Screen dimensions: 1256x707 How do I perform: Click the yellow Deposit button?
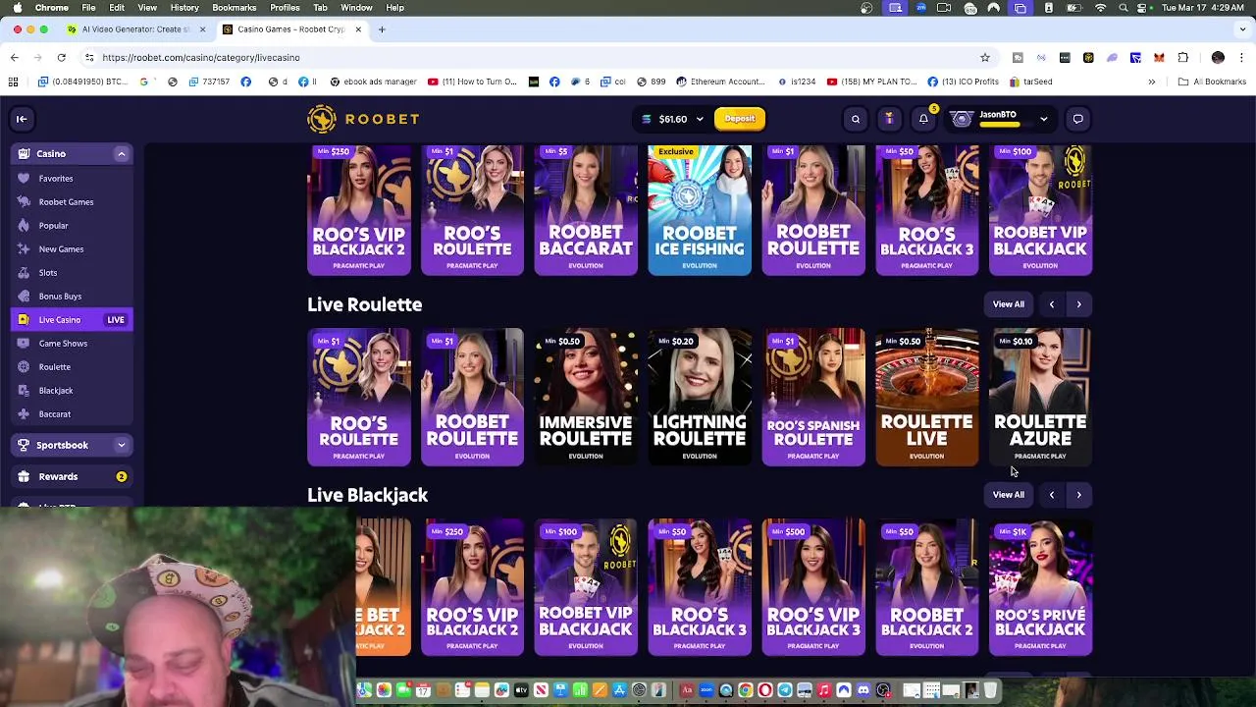[x=740, y=119]
